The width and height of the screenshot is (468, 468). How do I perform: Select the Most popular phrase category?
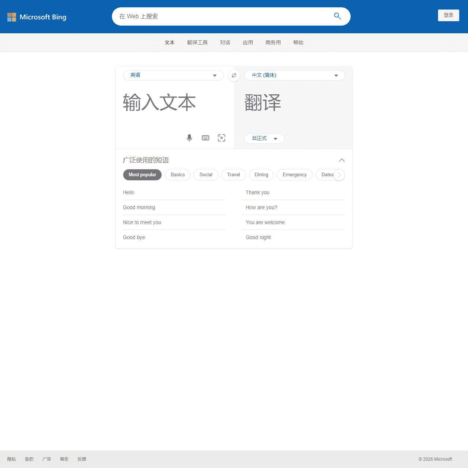pyautogui.click(x=142, y=175)
